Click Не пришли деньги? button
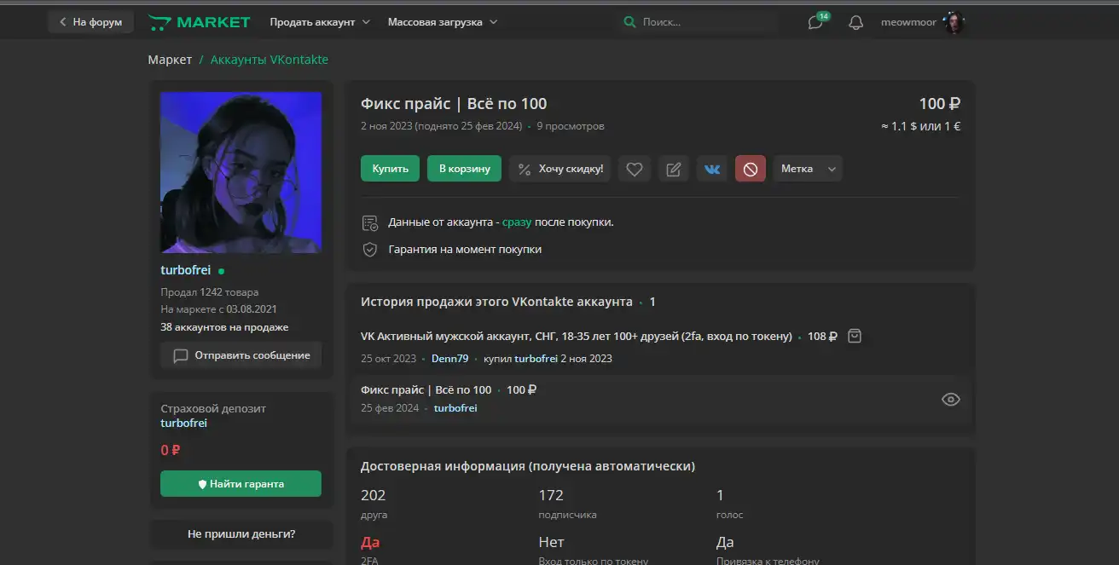 pyautogui.click(x=241, y=534)
